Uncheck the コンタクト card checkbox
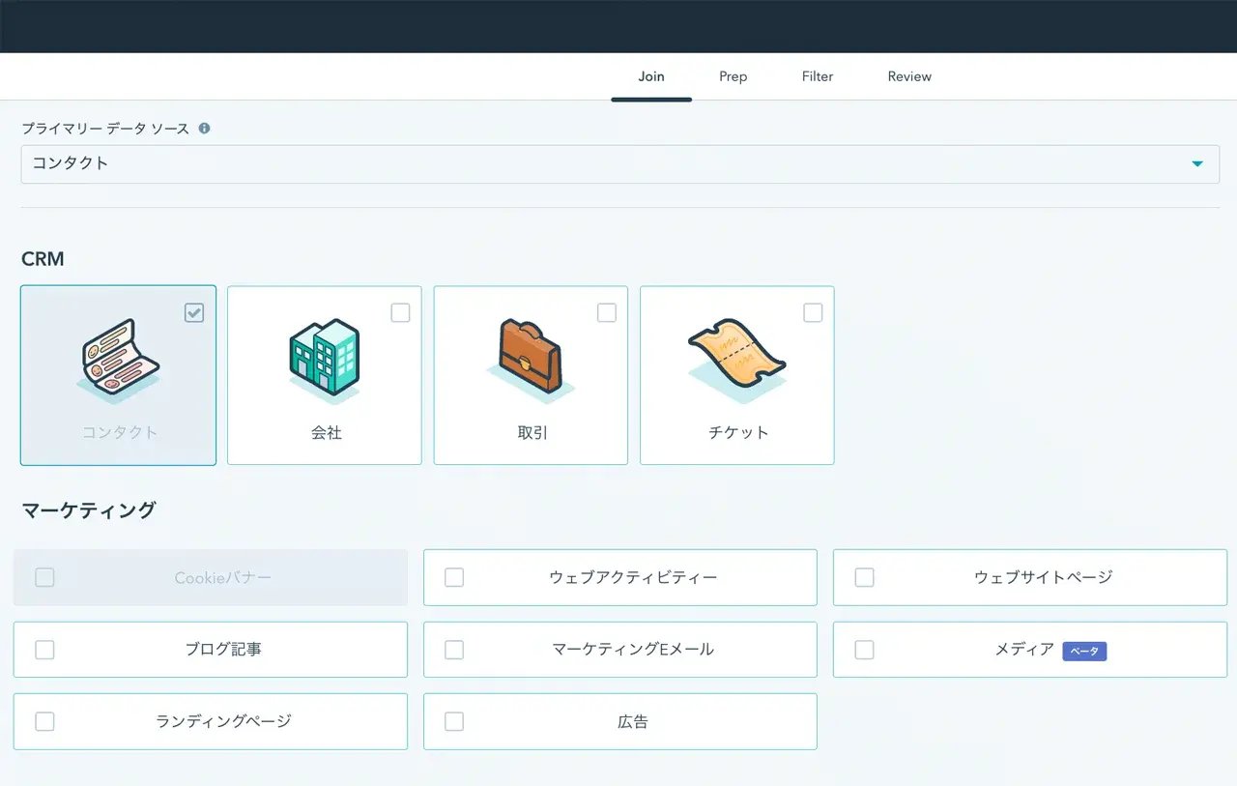Viewport: 1237px width, 786px height. [194, 312]
